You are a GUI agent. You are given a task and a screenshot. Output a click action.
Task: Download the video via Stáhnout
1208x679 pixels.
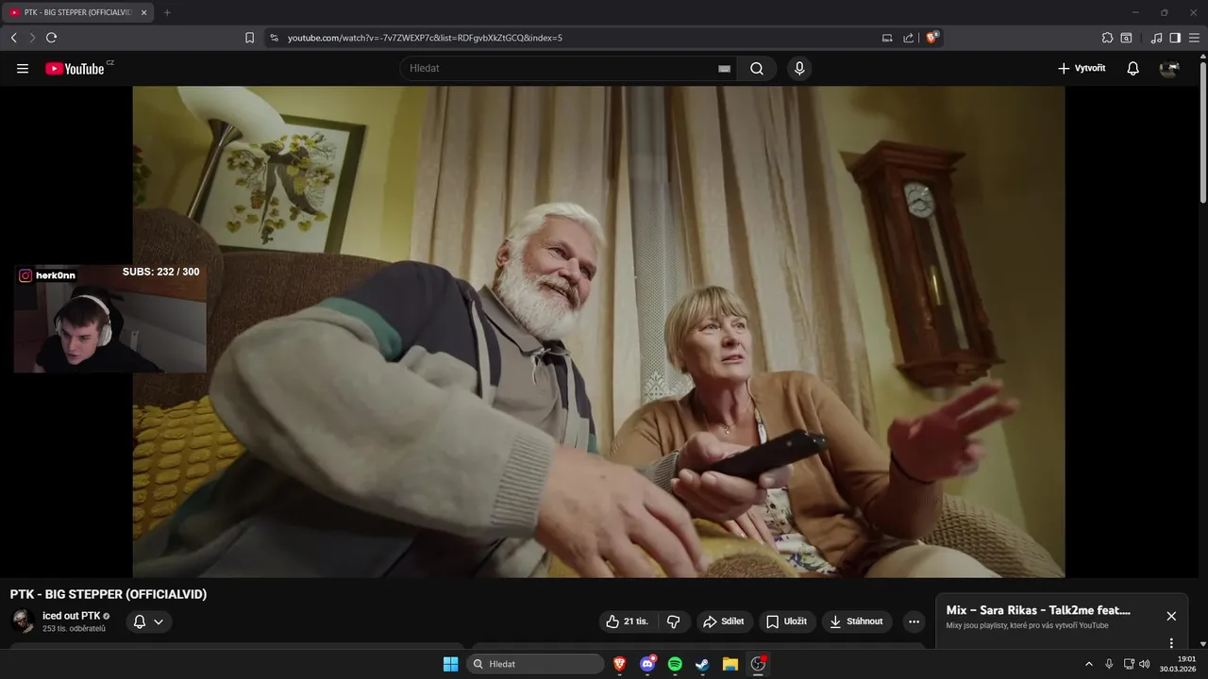coord(856,621)
